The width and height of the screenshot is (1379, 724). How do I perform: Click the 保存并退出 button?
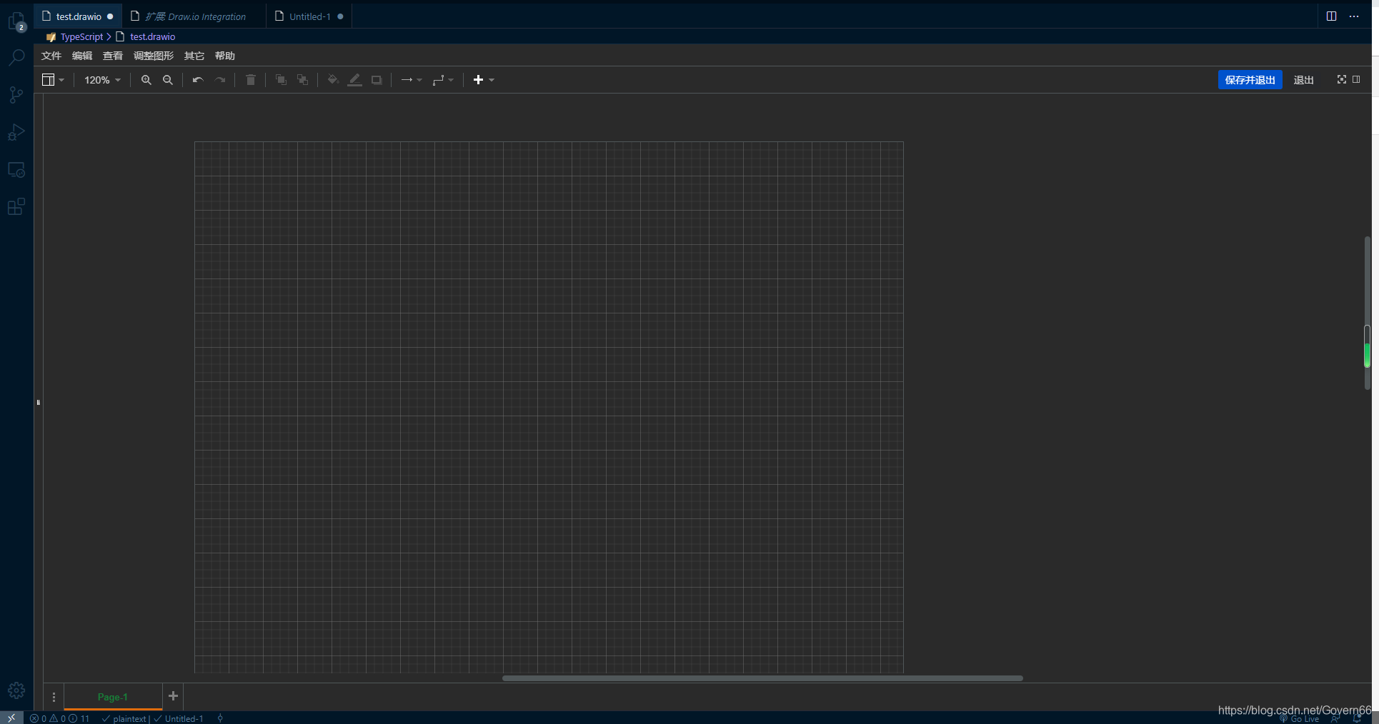coord(1250,80)
